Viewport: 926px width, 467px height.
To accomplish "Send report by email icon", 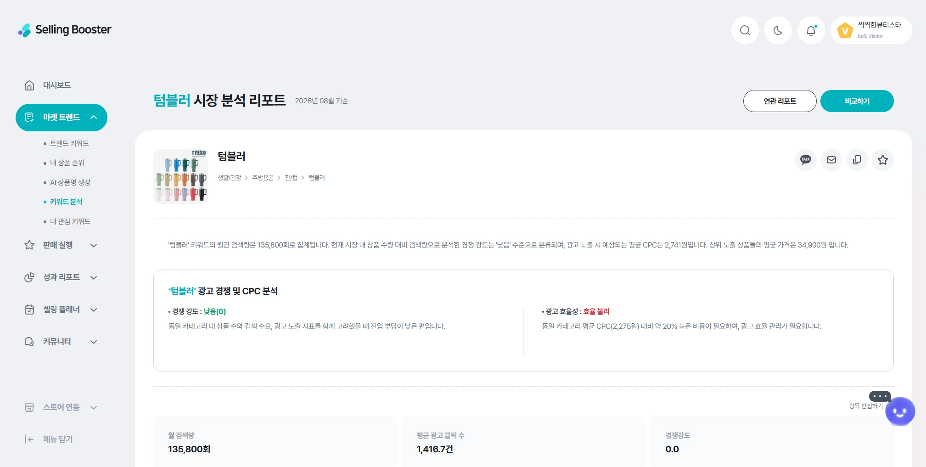I will click(x=831, y=160).
